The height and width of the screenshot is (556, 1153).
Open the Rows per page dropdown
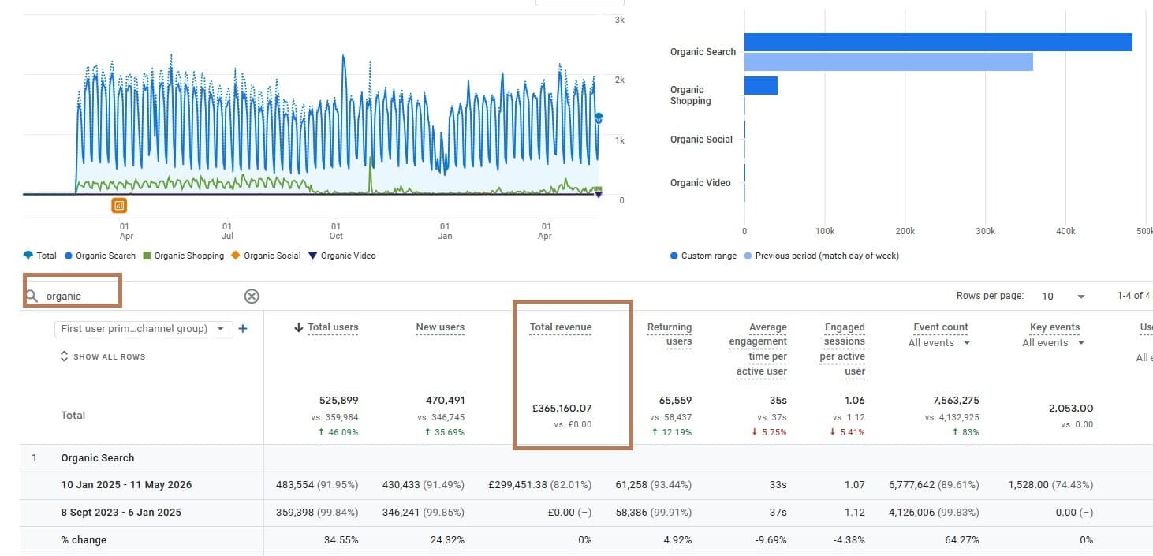[x=1063, y=296]
